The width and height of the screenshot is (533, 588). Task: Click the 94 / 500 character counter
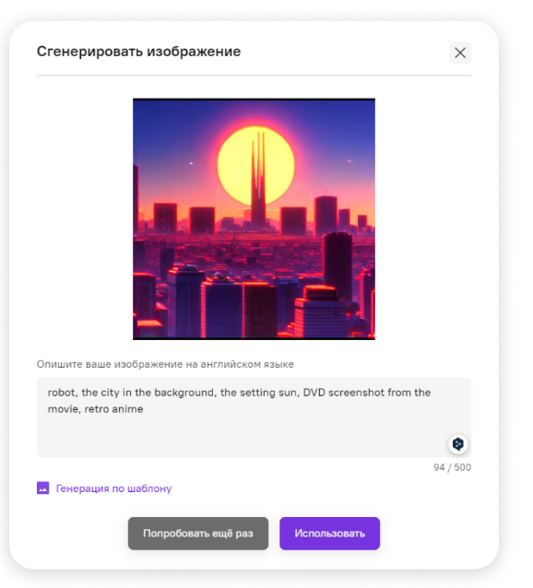[x=453, y=467]
